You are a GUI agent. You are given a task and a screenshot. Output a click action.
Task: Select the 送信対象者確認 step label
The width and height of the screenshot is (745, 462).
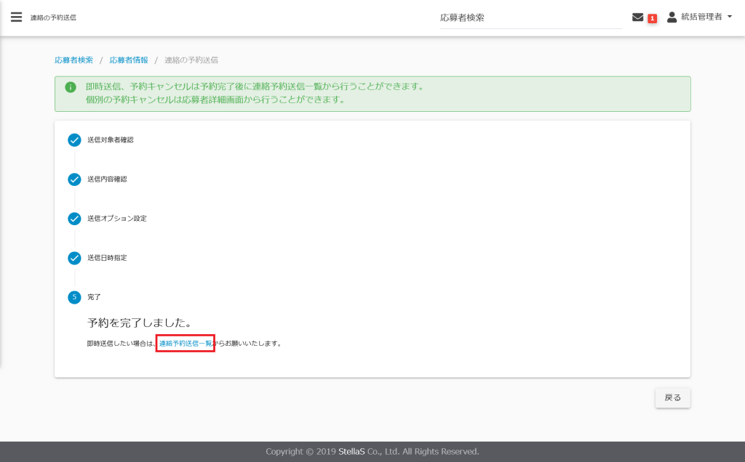[111, 139]
